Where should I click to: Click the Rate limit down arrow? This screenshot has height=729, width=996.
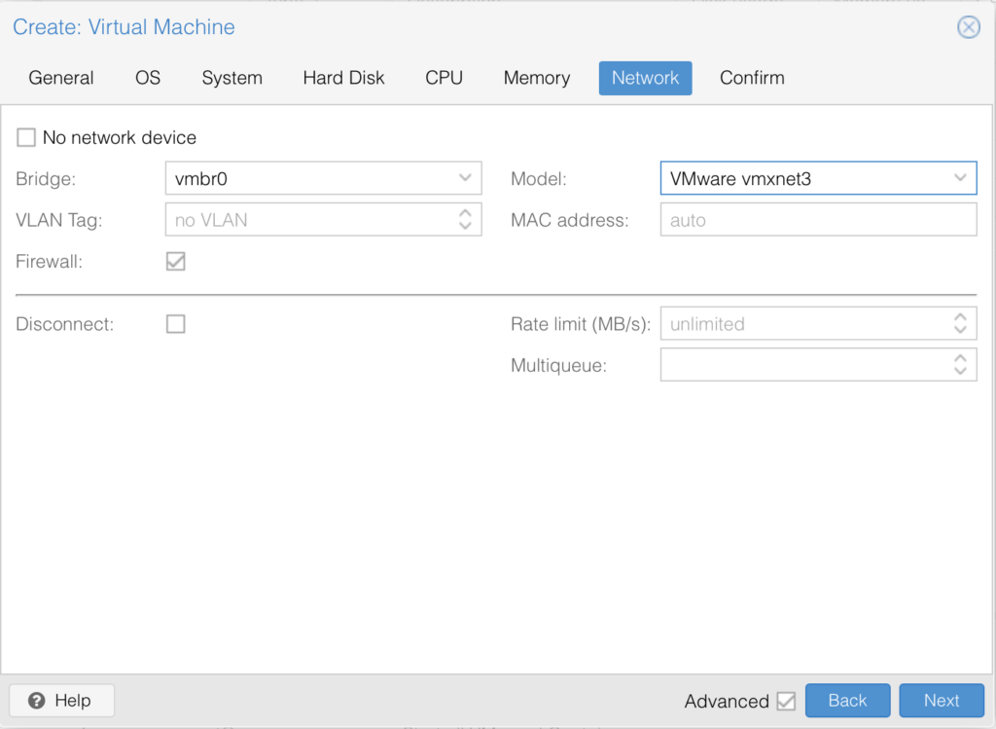(x=961, y=329)
